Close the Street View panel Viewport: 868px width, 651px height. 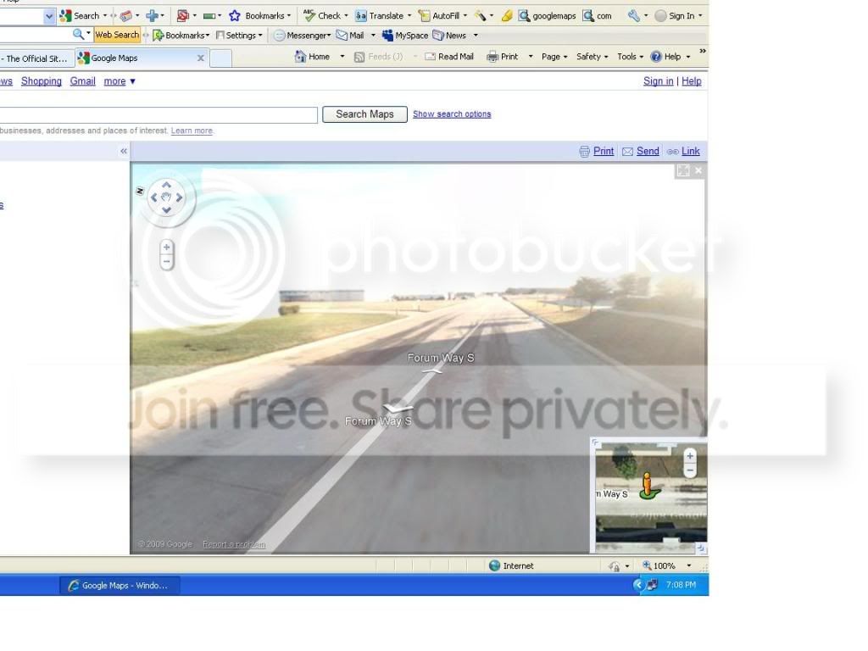click(698, 170)
